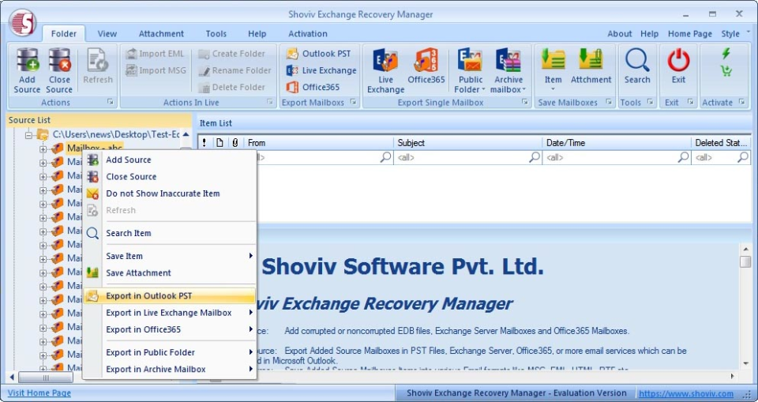Expand Export in Office365 submenu
This screenshot has height=402, width=758.
[x=169, y=329]
